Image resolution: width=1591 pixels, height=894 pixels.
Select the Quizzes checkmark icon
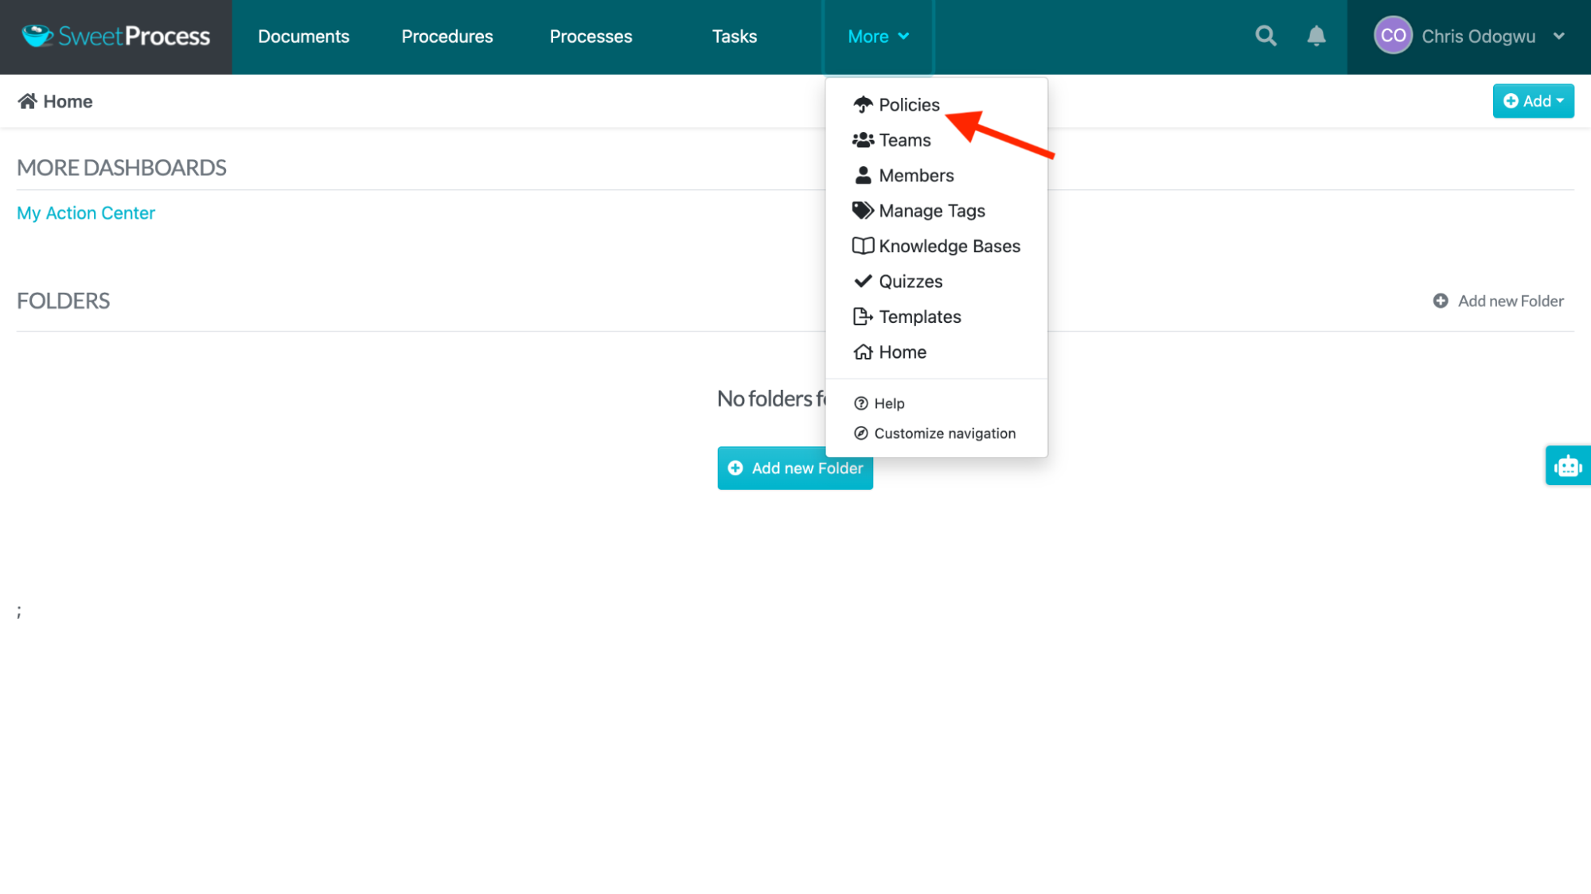point(863,281)
